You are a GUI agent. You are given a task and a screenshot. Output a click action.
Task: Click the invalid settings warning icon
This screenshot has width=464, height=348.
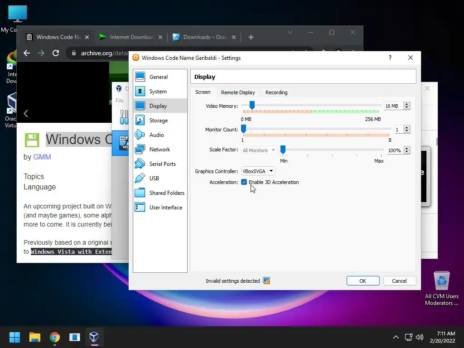pyautogui.click(x=266, y=280)
